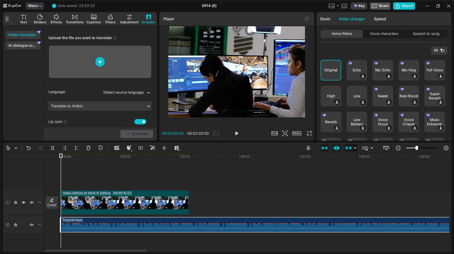The height and width of the screenshot is (254, 454).
Task: Toggle visibility of the Video Editors track
Action: click(x=23, y=202)
